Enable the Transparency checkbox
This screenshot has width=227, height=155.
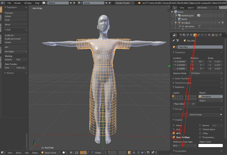[200, 137]
